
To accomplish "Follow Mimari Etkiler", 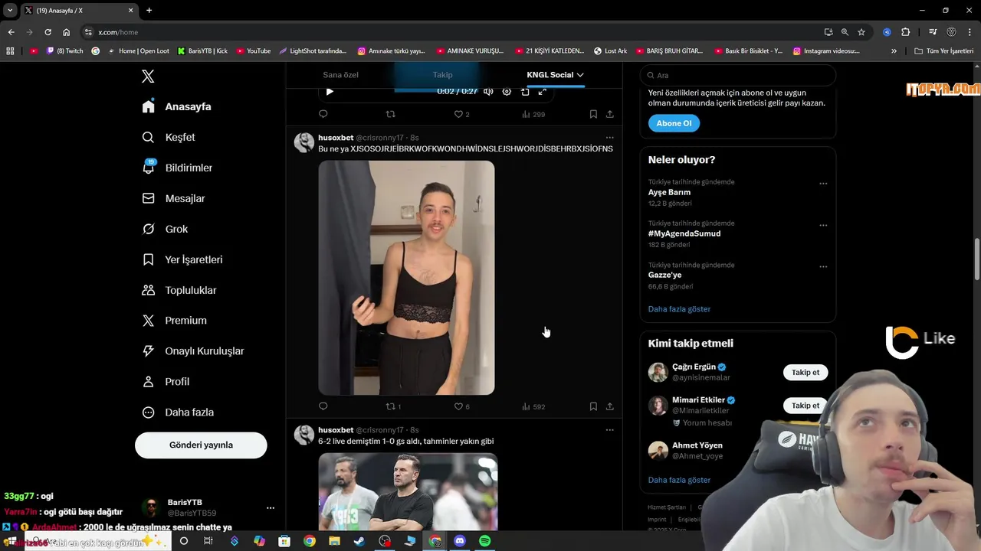I will pos(805,406).
